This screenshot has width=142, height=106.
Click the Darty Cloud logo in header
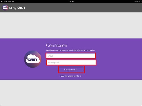click(5, 8)
